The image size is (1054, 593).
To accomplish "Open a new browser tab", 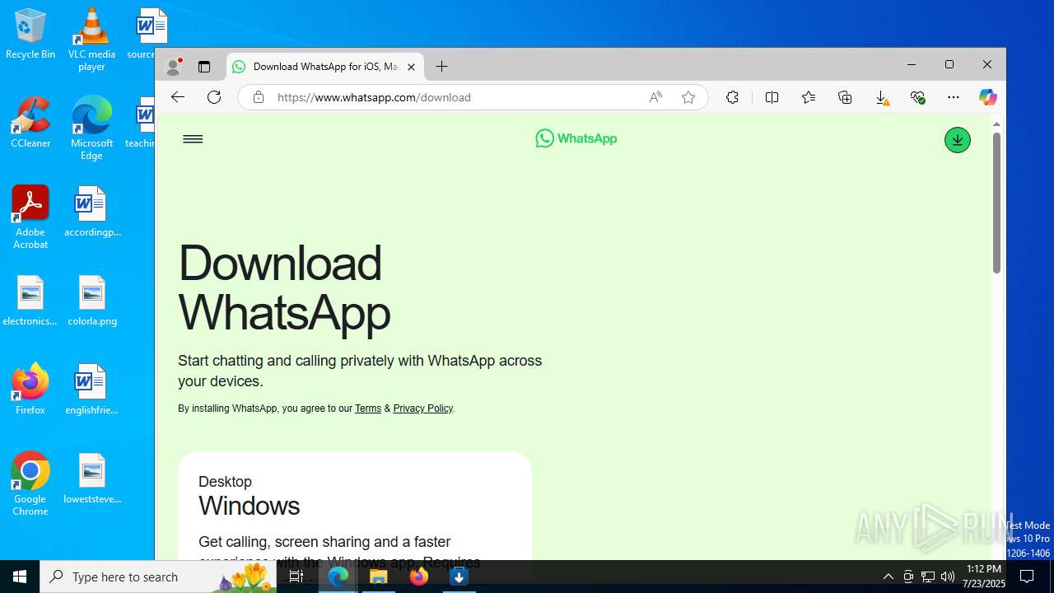I will click(x=441, y=67).
